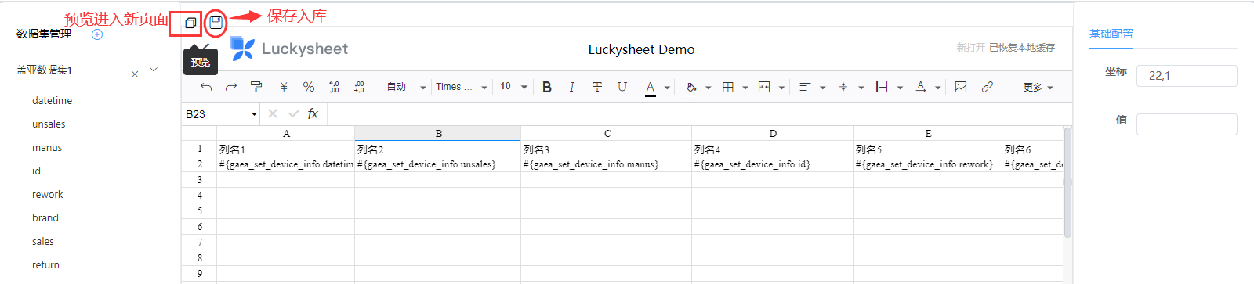Select the datetime field in dataset list
Viewport: 1254px width, 284px height.
[53, 100]
